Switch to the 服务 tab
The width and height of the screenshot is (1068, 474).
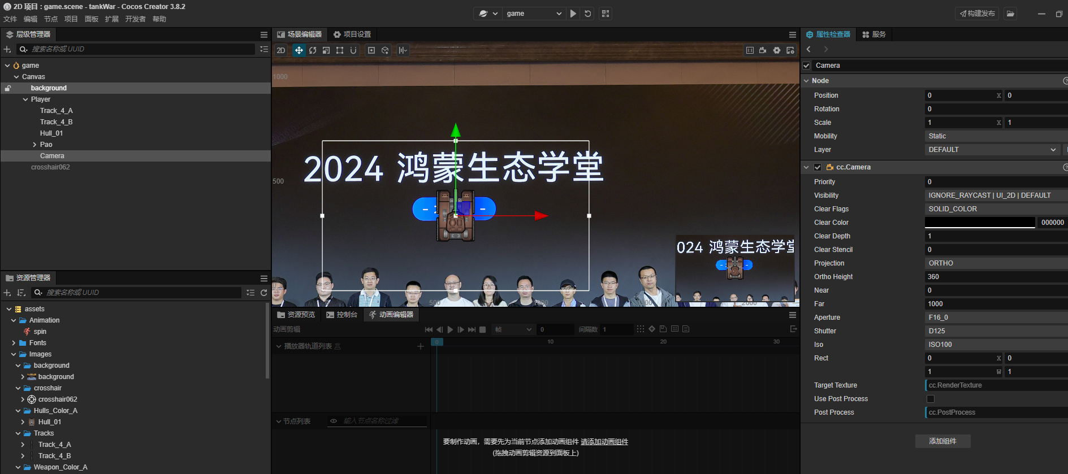tap(874, 34)
